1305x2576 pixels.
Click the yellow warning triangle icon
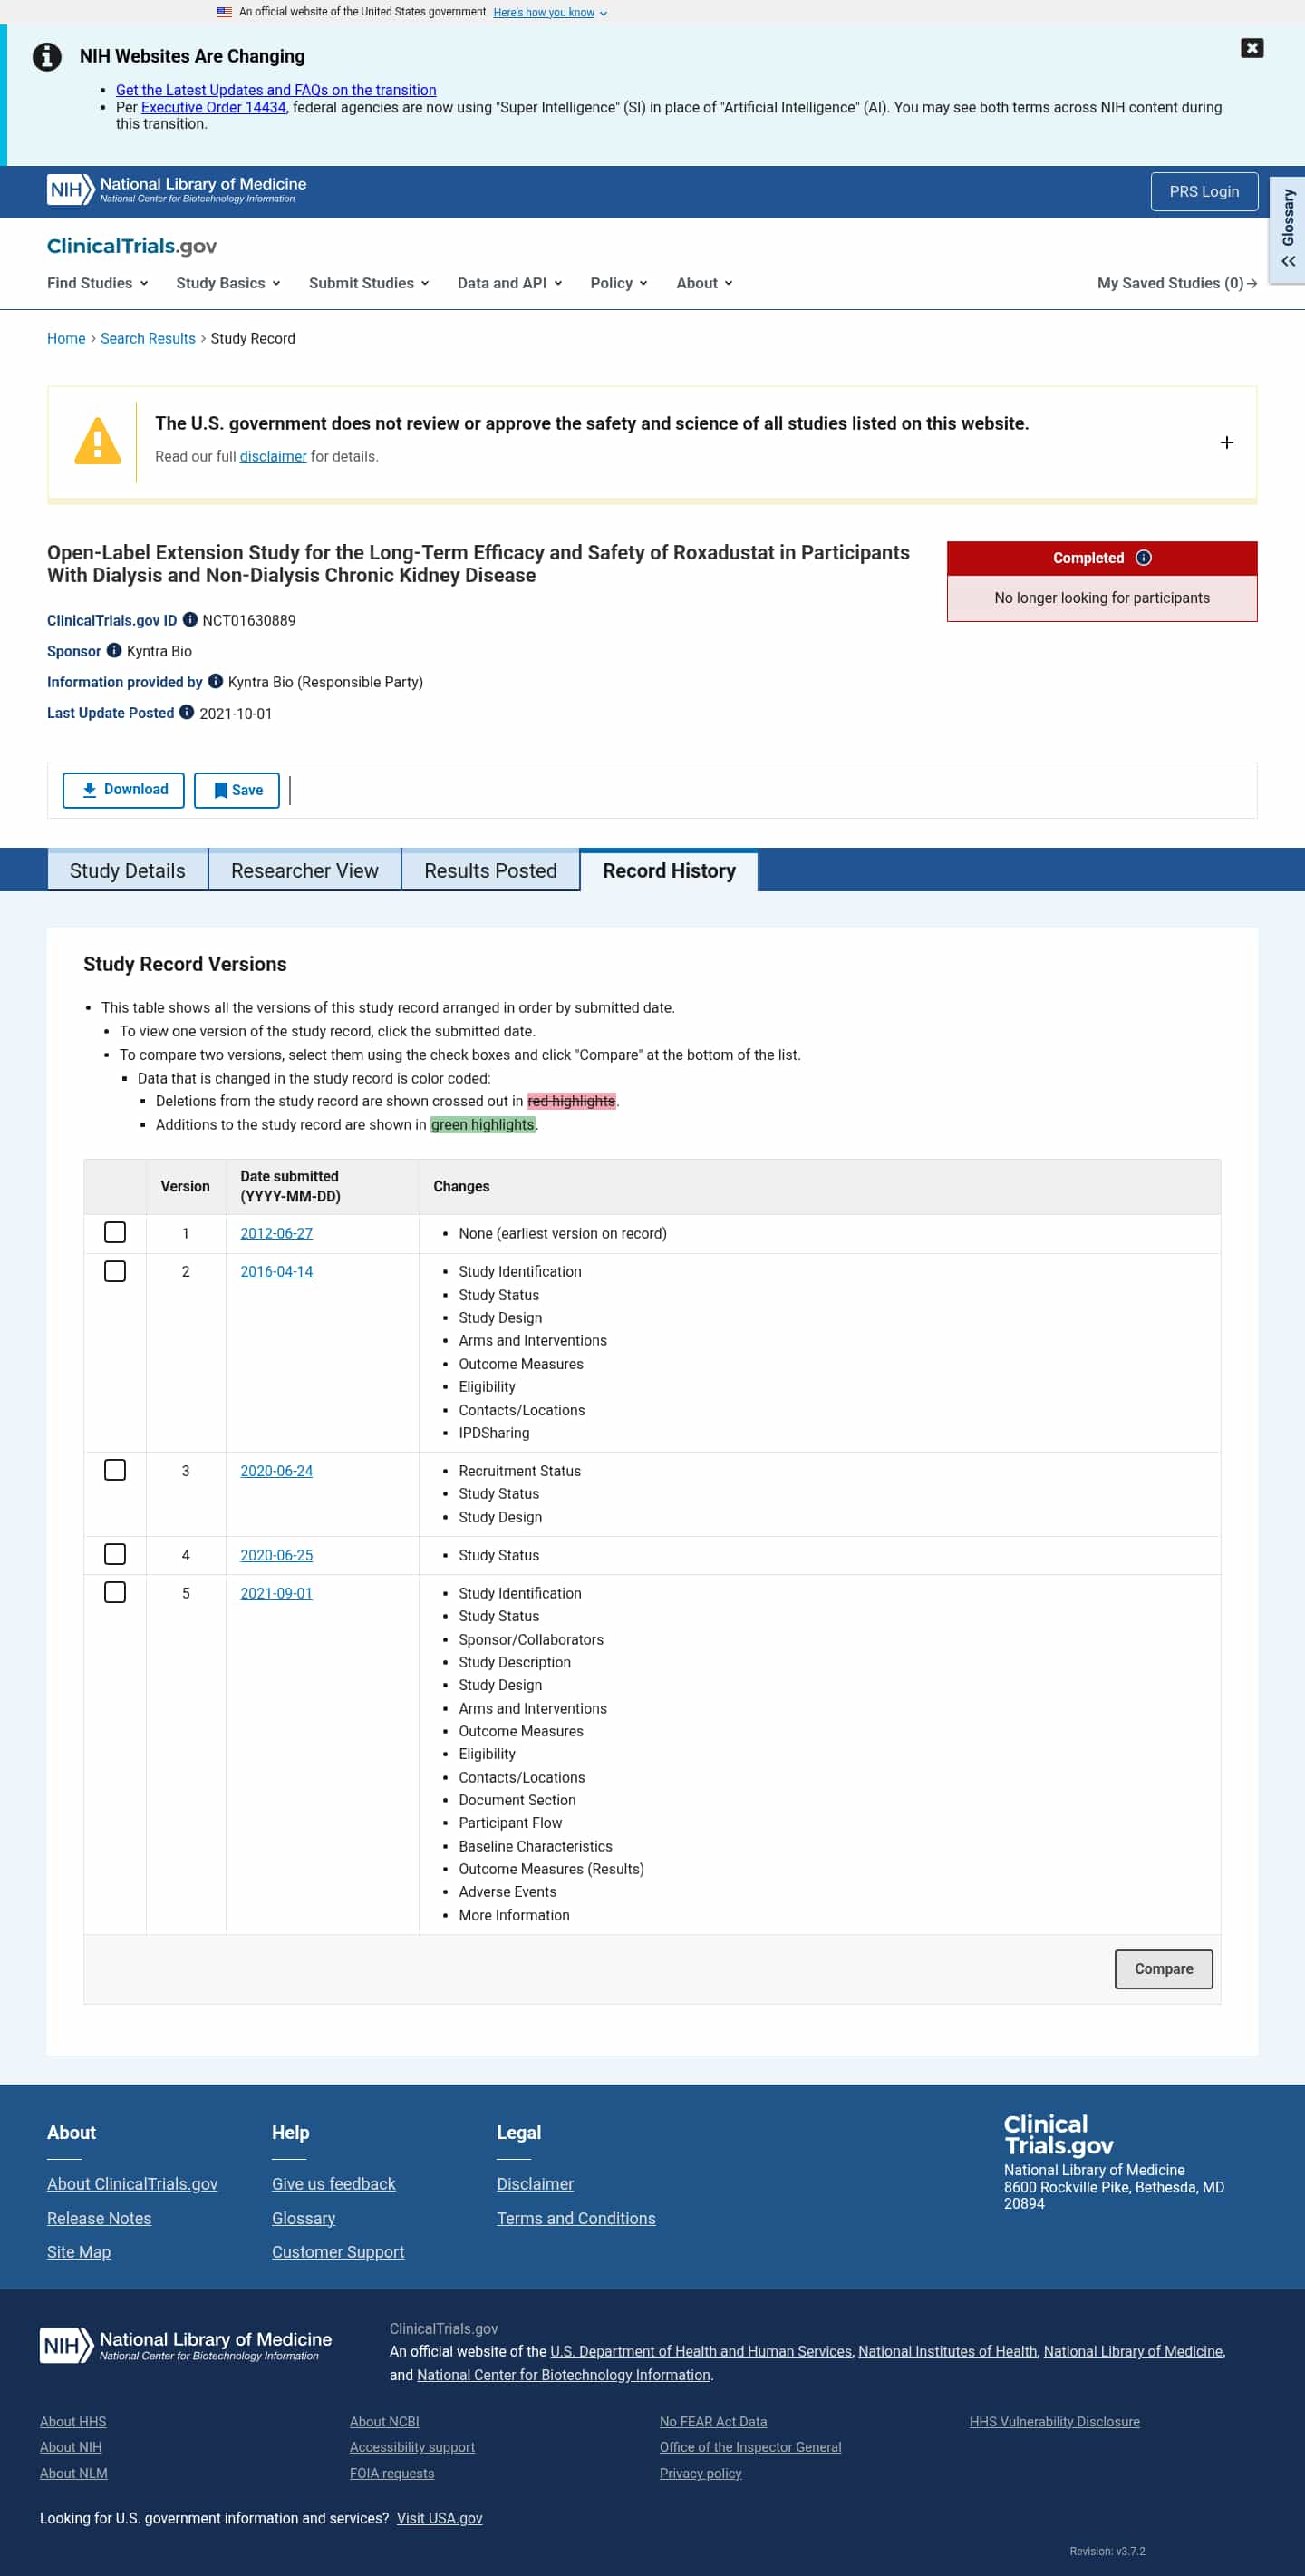tap(98, 441)
